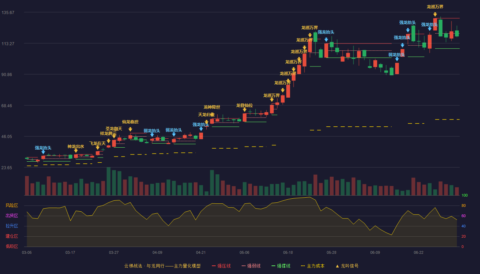This screenshot has width=480, height=274.
Task: Click the 05-06 date label
Action: click(x=244, y=252)
